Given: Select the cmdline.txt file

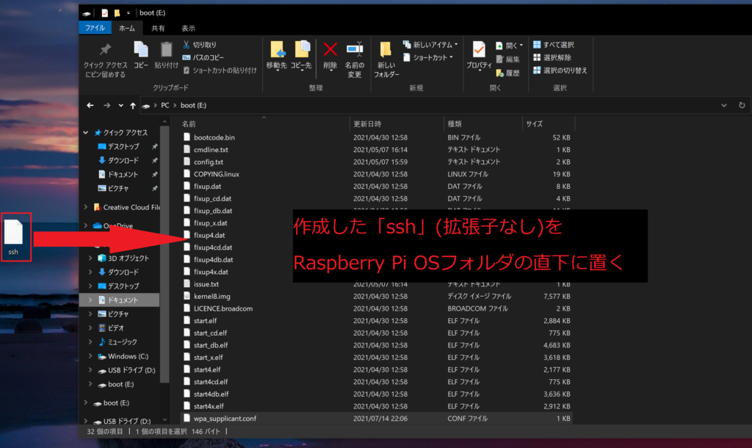Looking at the screenshot, I should point(211,150).
